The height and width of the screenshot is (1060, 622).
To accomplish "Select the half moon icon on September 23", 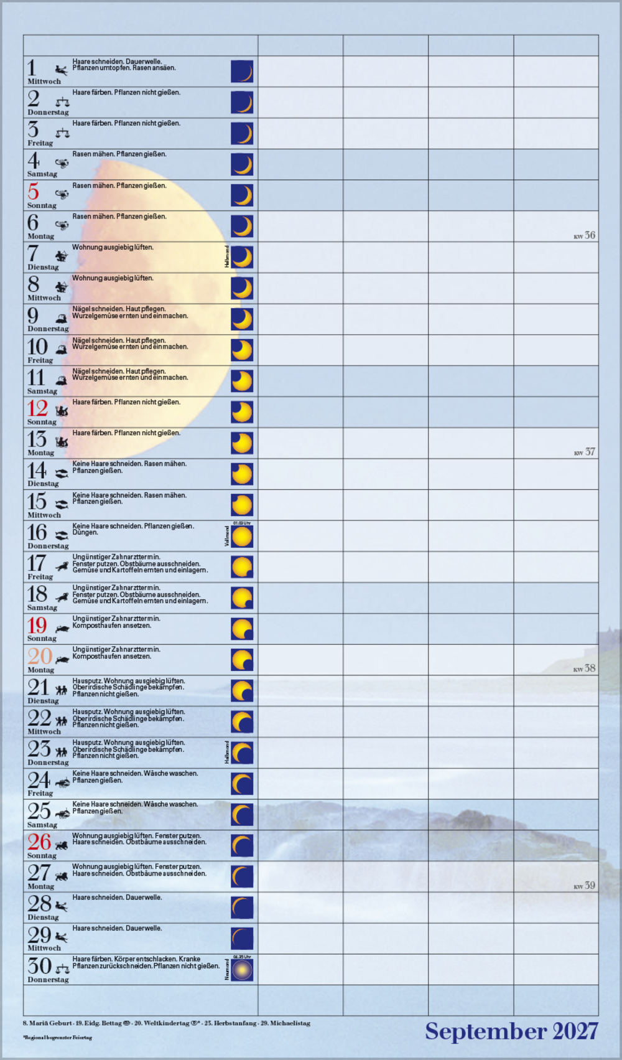I will pyautogui.click(x=242, y=753).
